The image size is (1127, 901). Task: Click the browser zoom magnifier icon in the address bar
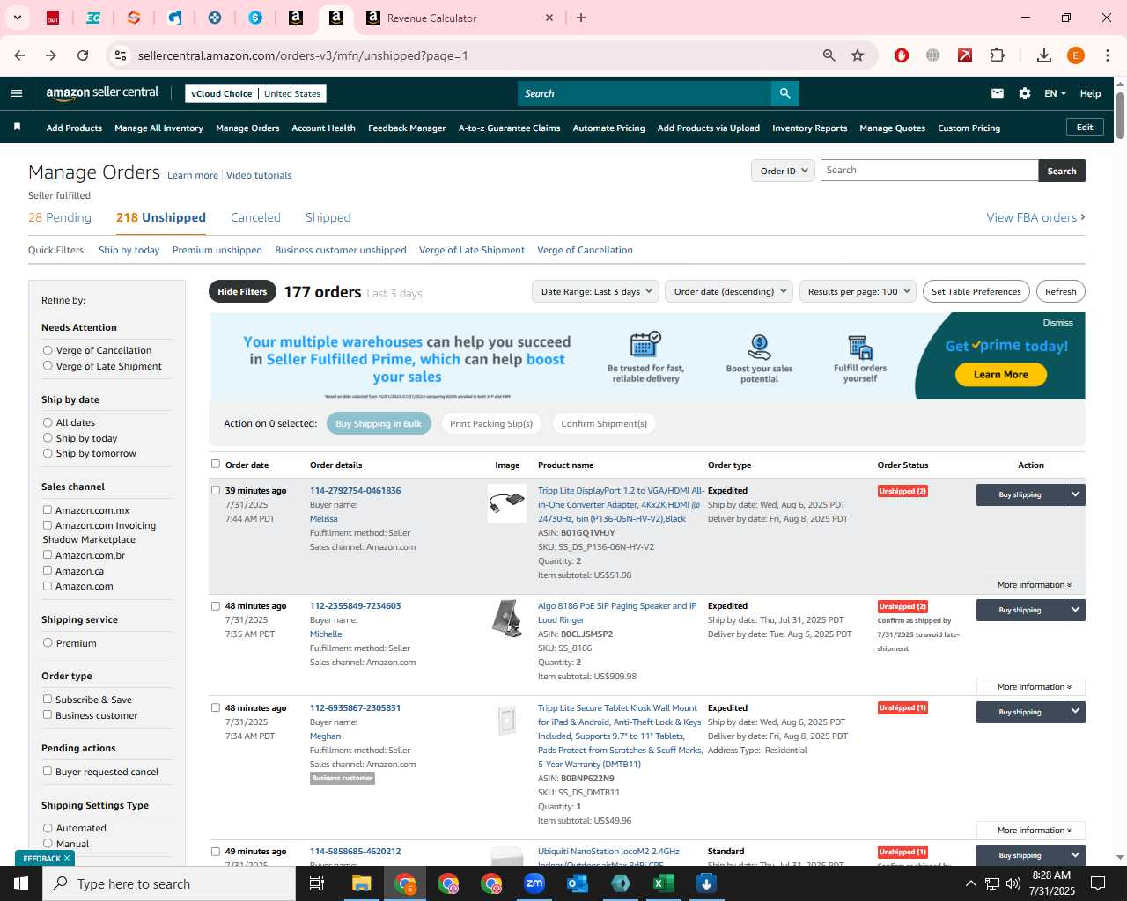pos(829,55)
